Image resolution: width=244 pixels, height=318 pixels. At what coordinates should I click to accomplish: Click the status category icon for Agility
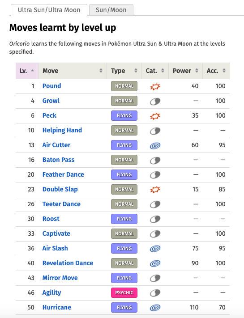coord(155,293)
